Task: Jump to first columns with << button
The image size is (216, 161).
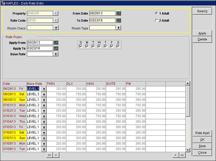Action: click(x=50, y=155)
